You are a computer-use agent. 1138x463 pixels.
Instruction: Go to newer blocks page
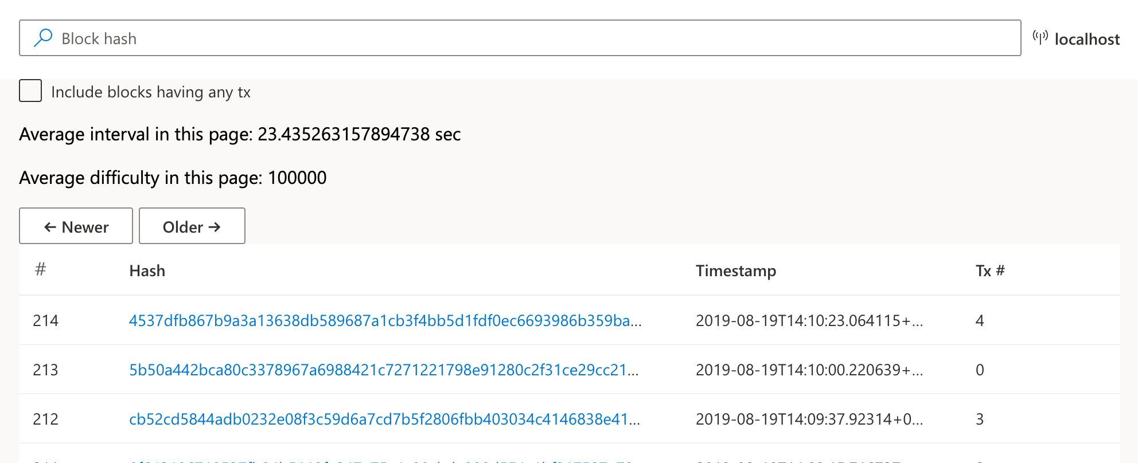pos(76,226)
